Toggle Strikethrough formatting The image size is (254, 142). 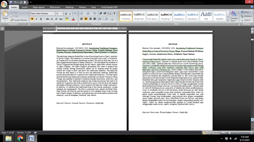click(47, 19)
